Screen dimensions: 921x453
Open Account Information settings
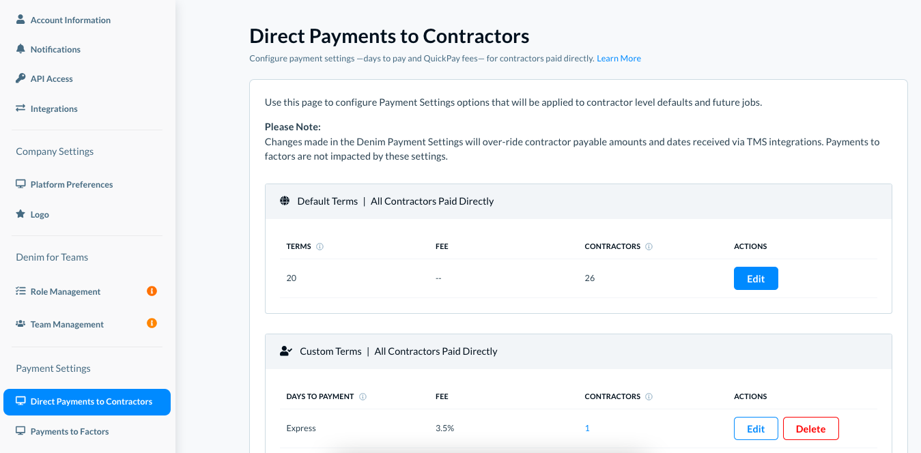(x=70, y=20)
